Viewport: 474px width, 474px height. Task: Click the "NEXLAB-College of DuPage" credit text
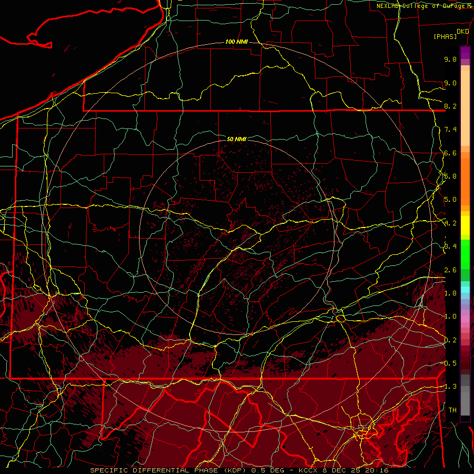pyautogui.click(x=421, y=6)
